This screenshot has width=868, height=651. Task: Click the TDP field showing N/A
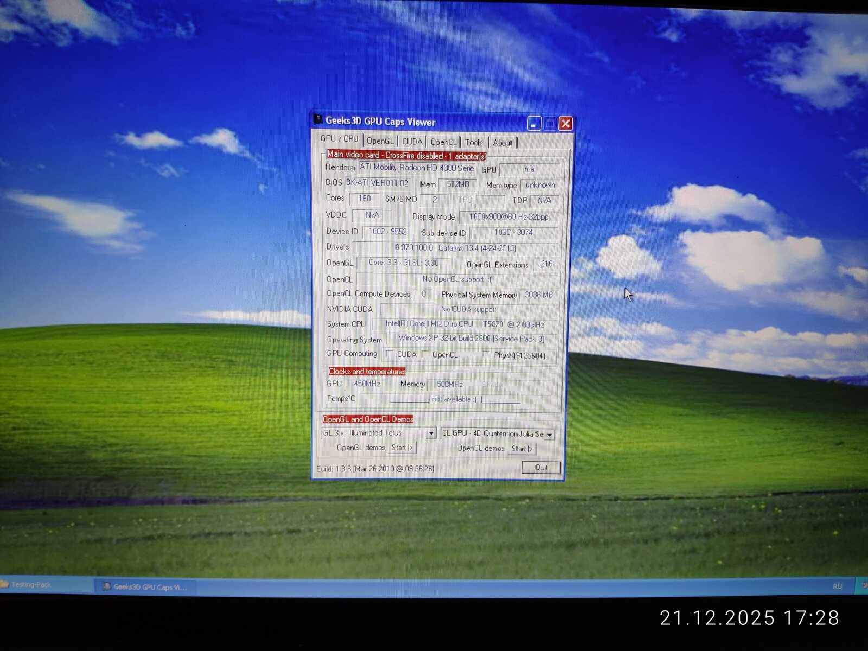(x=544, y=201)
